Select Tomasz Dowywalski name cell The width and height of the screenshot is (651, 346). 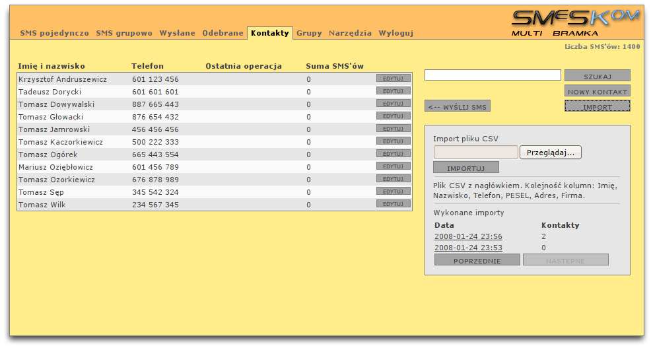coord(56,104)
